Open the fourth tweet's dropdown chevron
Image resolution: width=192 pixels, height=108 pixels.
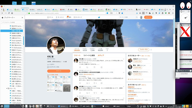coord(124,98)
